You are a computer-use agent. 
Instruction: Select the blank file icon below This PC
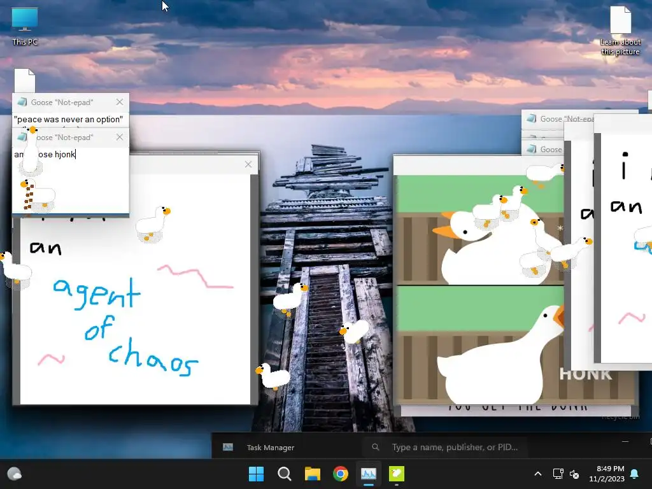click(25, 80)
